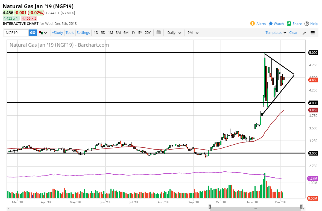Select the 1Y range tab

(x=133, y=33)
